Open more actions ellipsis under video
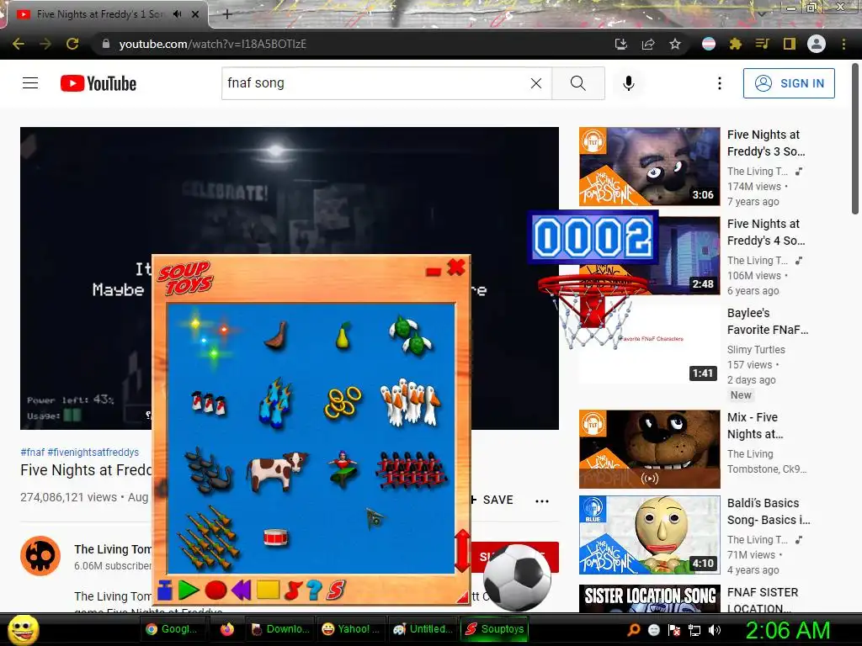Image resolution: width=862 pixels, height=646 pixels. point(542,500)
